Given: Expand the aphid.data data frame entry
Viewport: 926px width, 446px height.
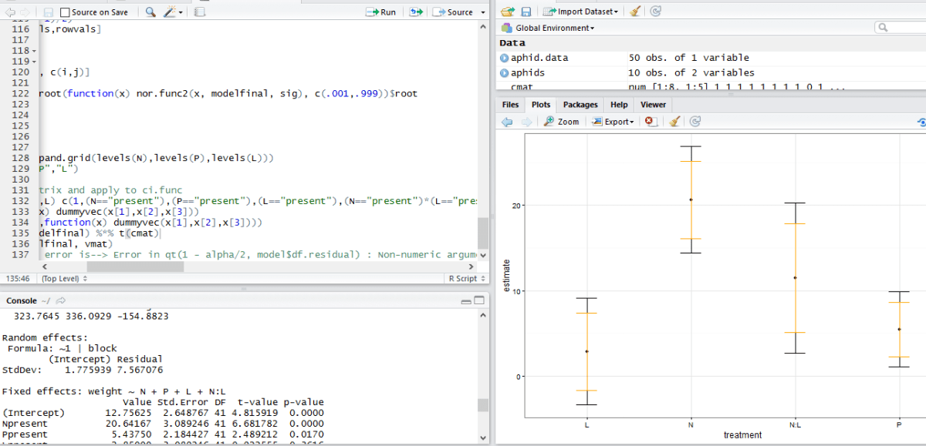Looking at the screenshot, I should [x=504, y=58].
